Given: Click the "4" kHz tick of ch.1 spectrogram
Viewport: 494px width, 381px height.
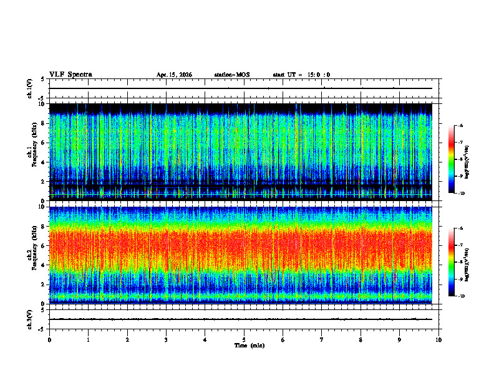Looking at the screenshot, I should tap(44, 162).
